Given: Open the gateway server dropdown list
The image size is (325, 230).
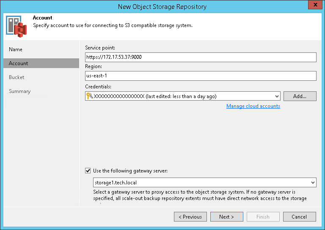Looking at the screenshot, I should (313, 183).
